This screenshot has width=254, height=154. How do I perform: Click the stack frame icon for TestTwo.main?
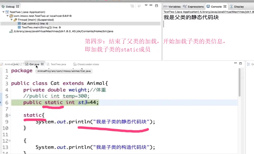(x=19, y=28)
